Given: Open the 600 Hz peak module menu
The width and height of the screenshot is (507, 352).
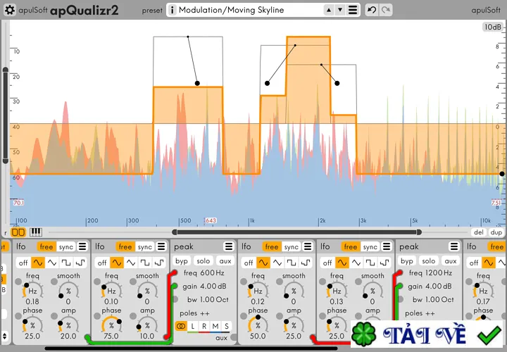Looking at the screenshot, I should tap(229, 247).
